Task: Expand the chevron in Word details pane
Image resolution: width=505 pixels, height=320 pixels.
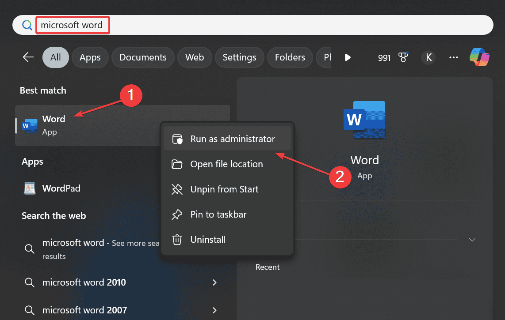Action: (472, 240)
